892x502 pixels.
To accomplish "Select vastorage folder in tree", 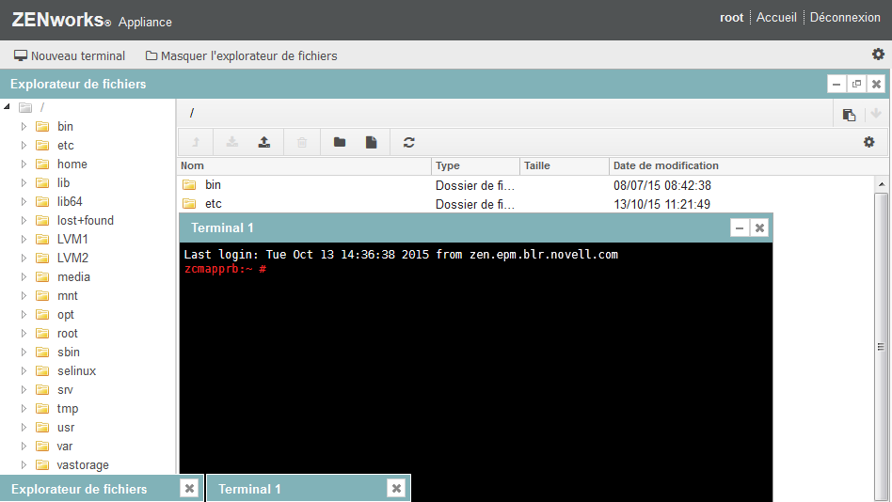I will click(x=83, y=464).
